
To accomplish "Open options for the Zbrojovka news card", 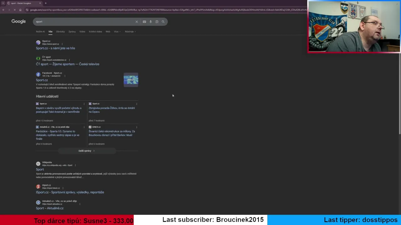I will pos(137,104).
